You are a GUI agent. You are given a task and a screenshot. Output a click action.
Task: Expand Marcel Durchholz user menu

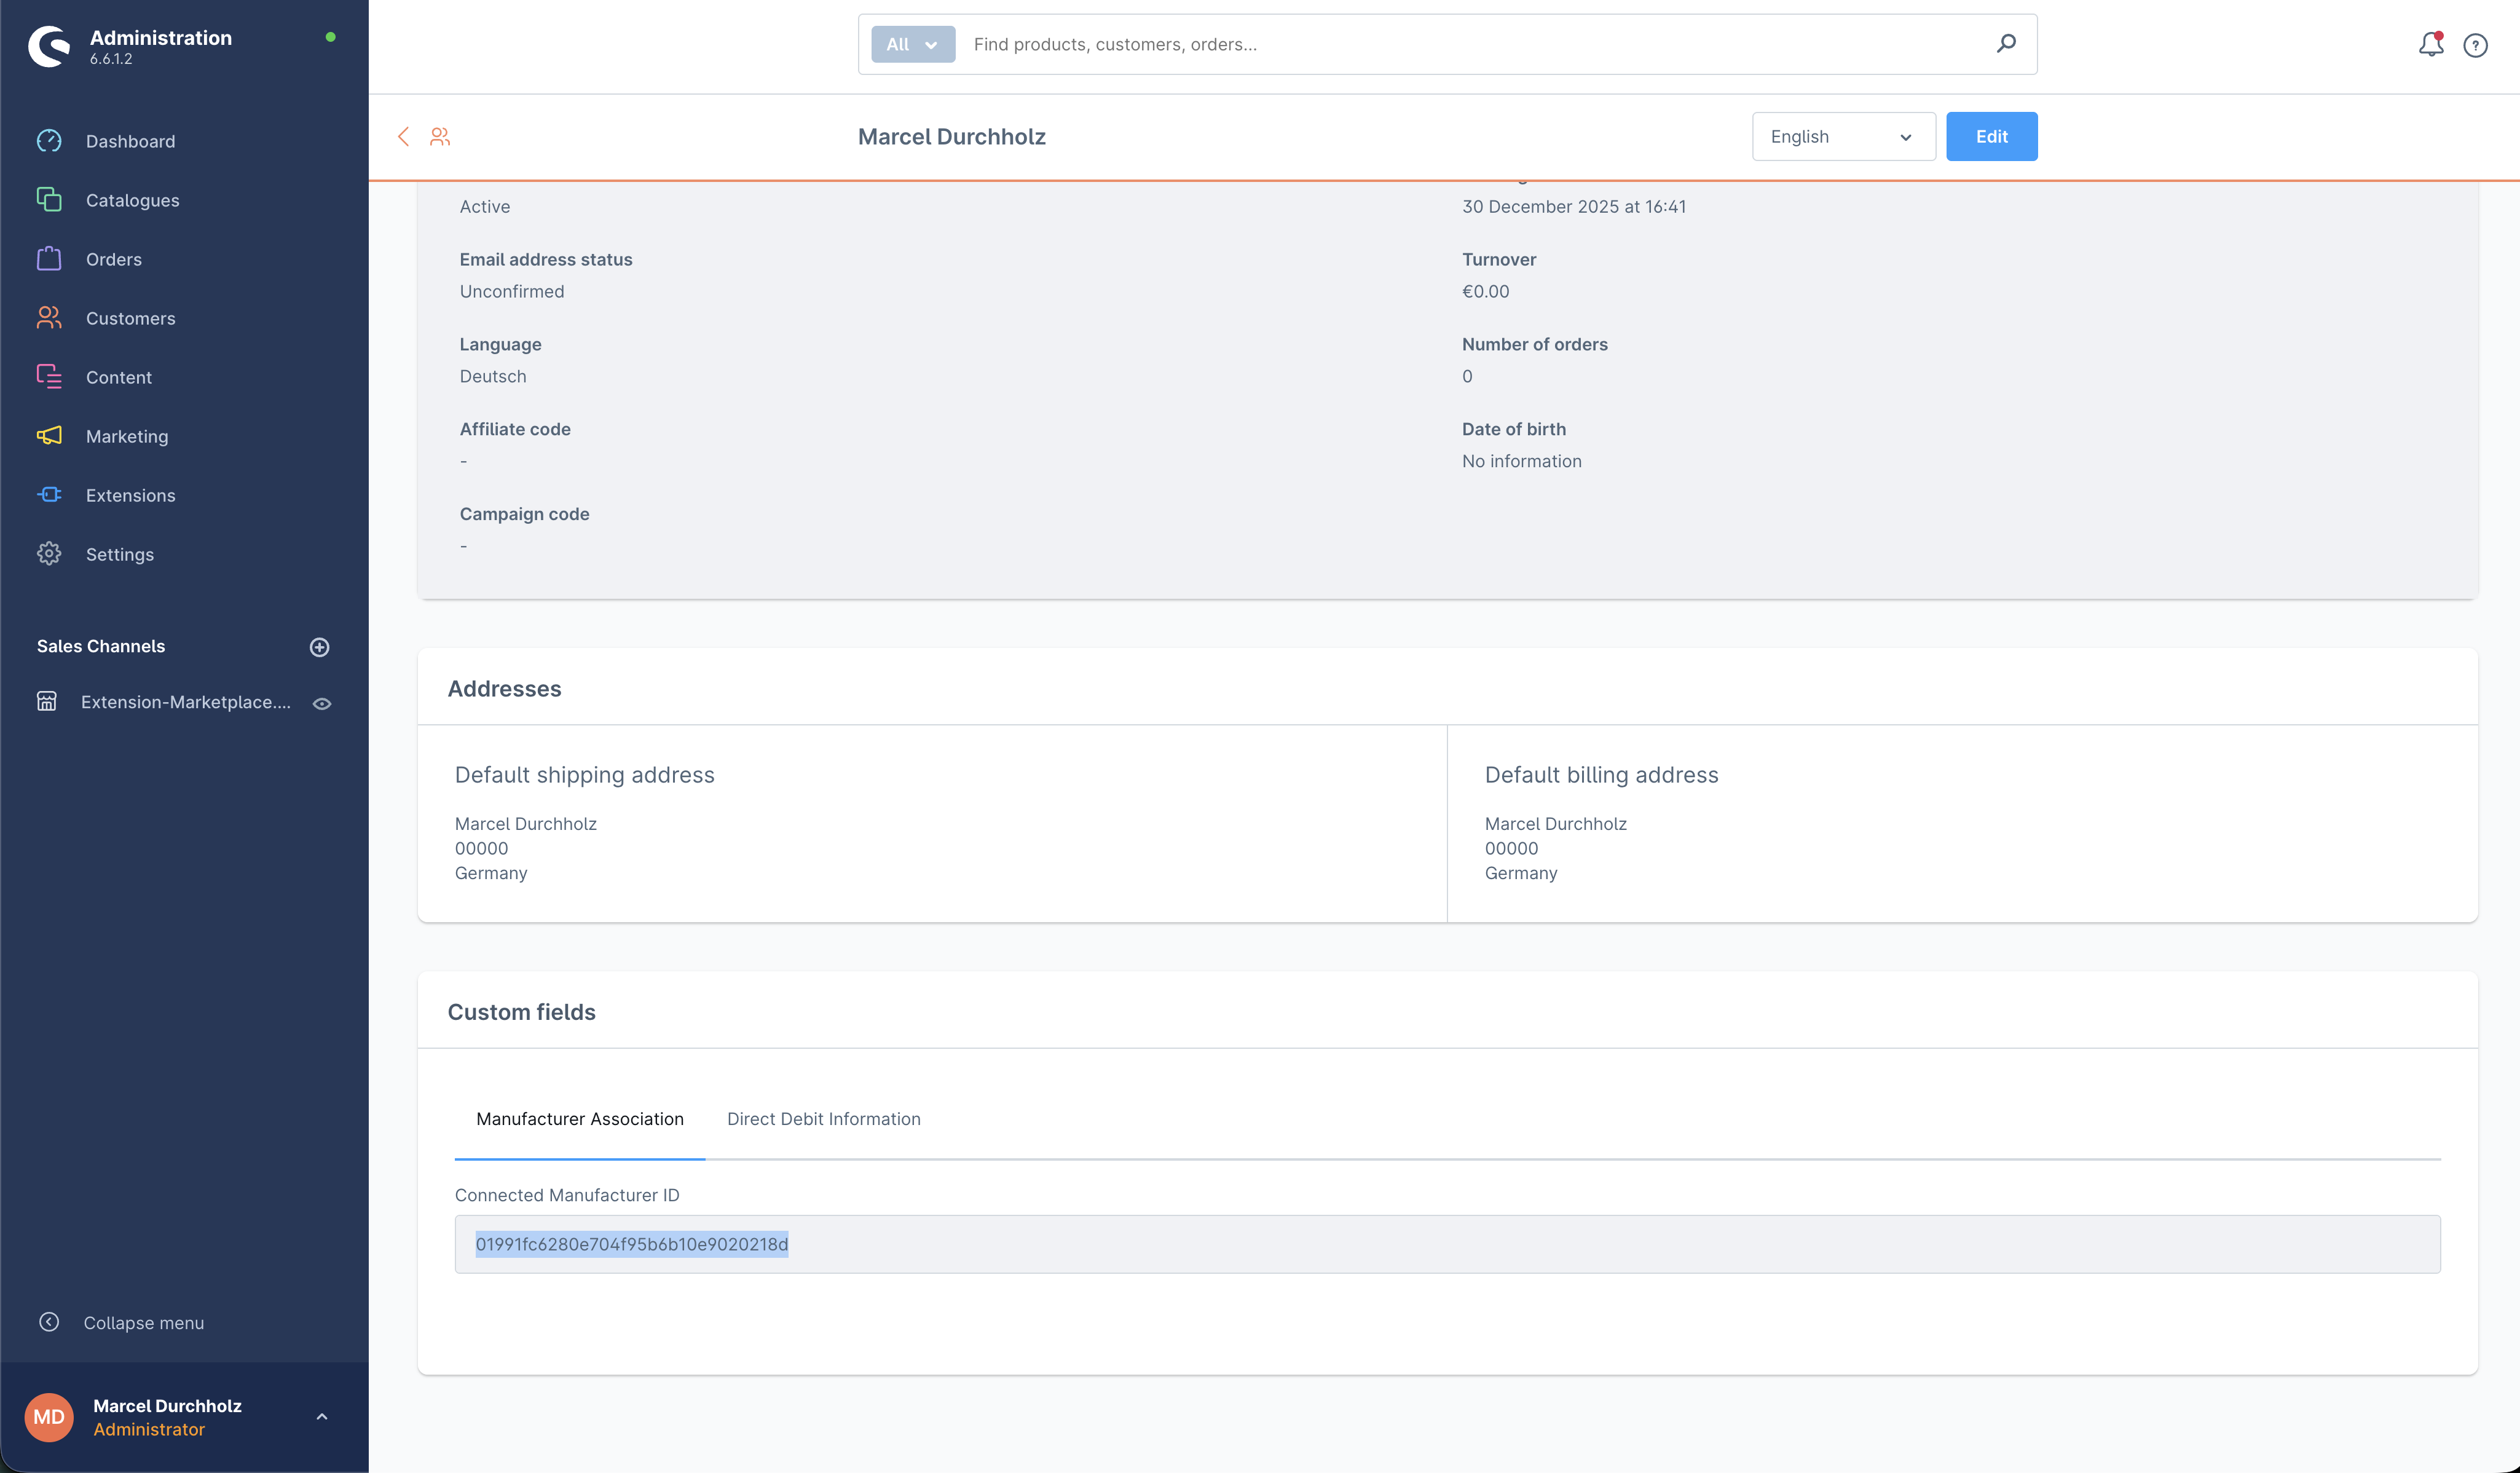tap(322, 1416)
